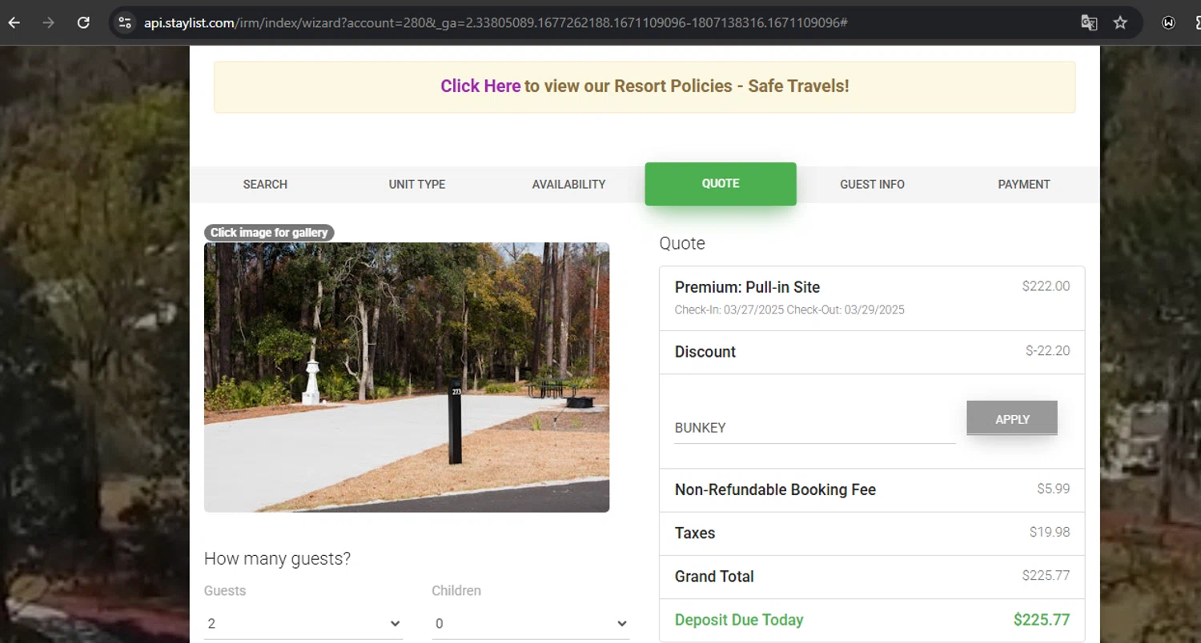
Task: Click the Non-Refundable Booking Fee label
Action: [775, 489]
